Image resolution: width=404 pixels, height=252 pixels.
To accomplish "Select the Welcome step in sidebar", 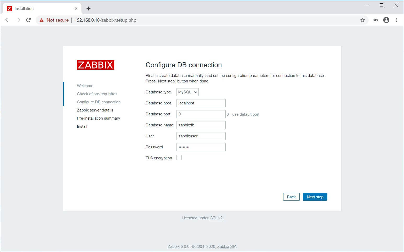I will [85, 86].
